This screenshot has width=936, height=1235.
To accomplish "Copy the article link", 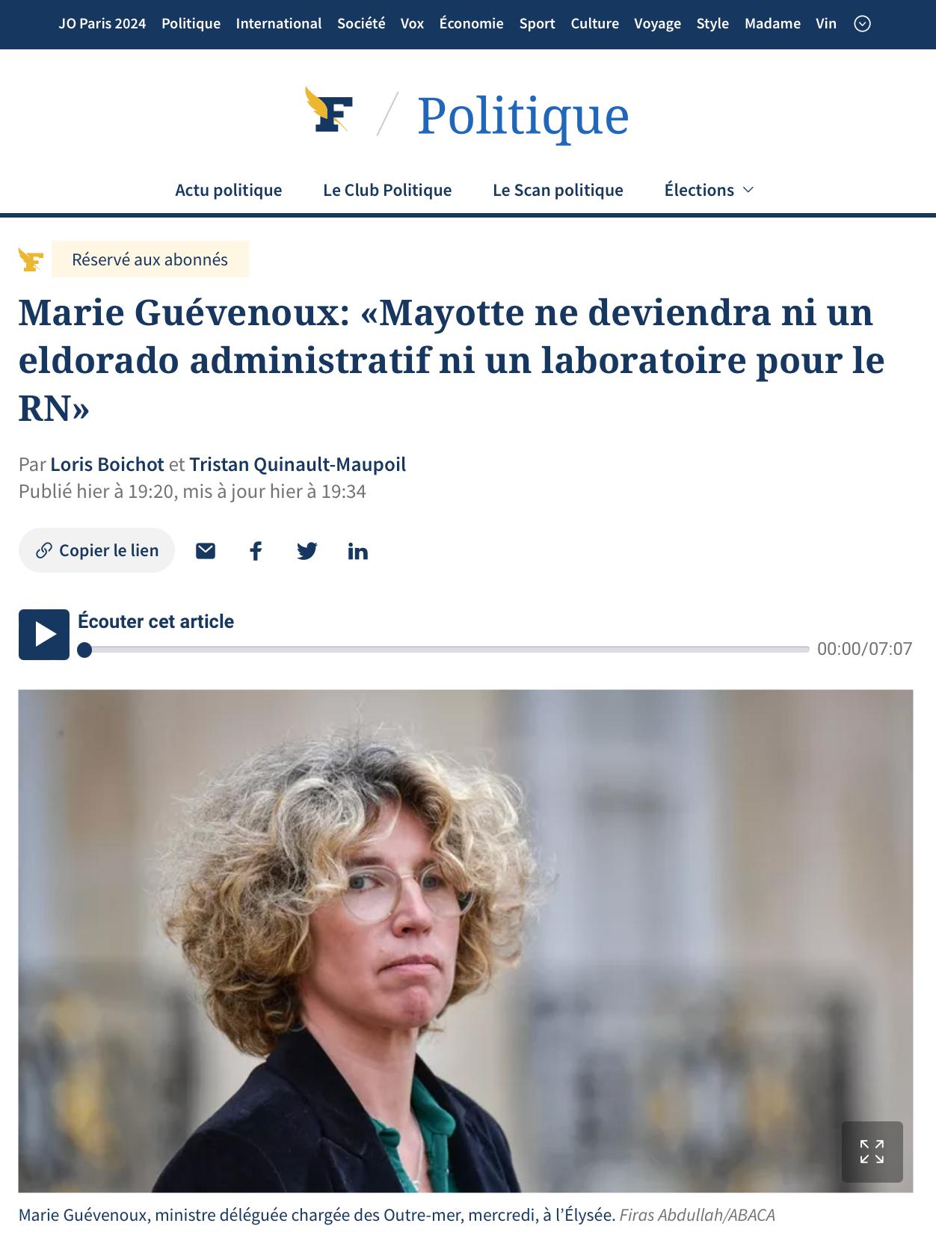I will coord(96,550).
